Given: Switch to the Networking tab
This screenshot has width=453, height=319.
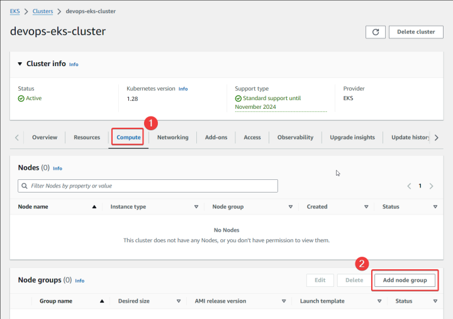Looking at the screenshot, I should [x=173, y=137].
